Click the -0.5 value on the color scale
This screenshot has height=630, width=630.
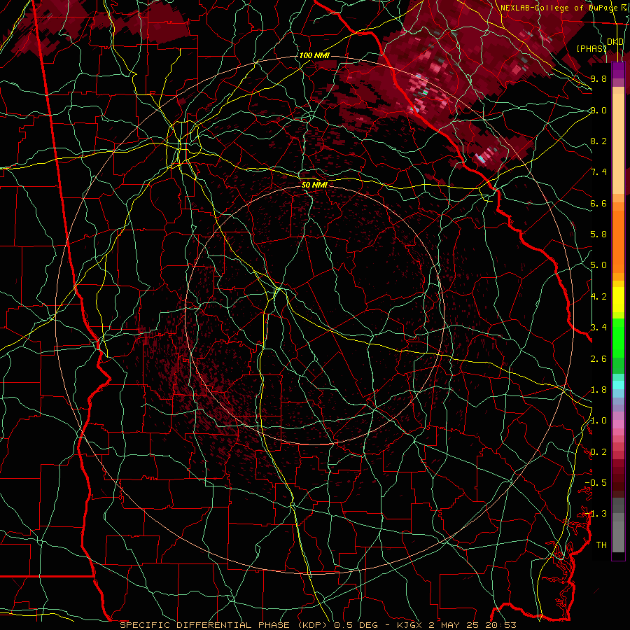coord(596,483)
